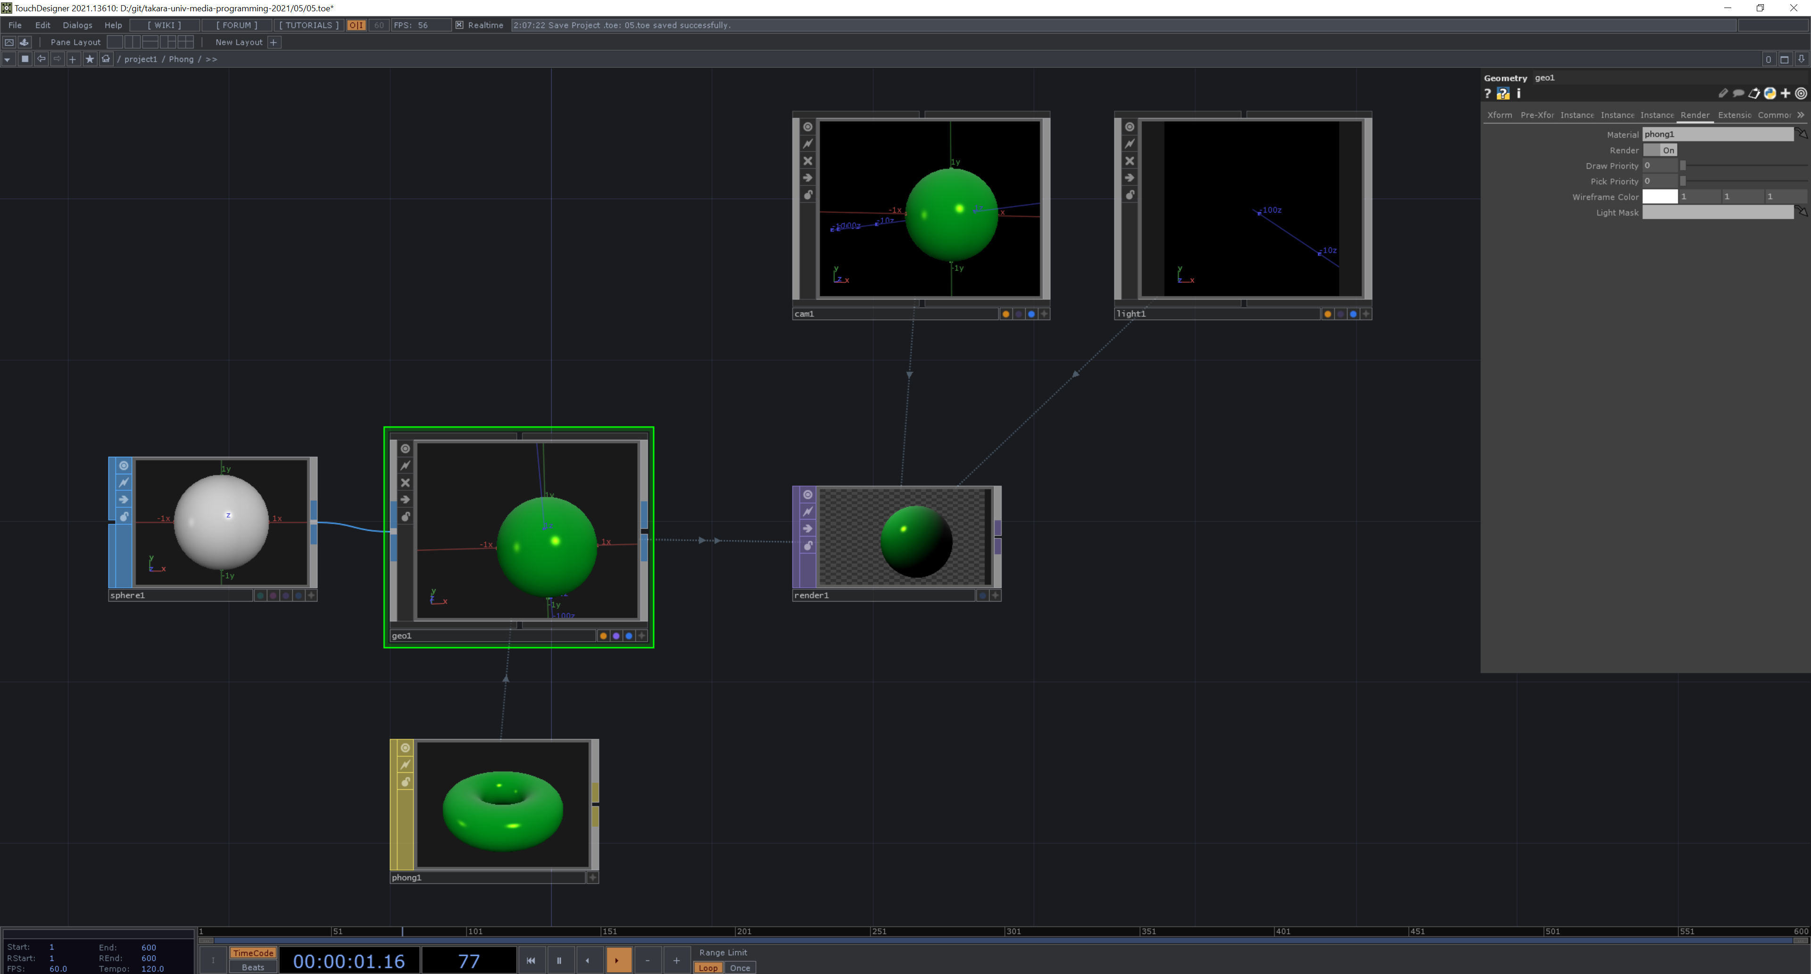Toggle the Loop range limit option
Viewport: 1811px width, 974px height.
(708, 968)
